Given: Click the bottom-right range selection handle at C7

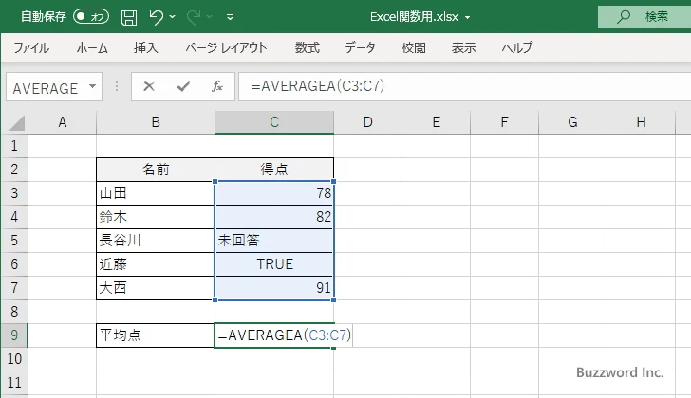Looking at the screenshot, I should (x=333, y=300).
